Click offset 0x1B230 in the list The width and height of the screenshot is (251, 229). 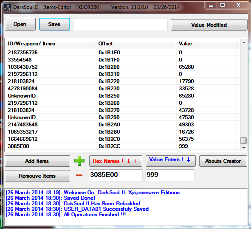(109, 88)
